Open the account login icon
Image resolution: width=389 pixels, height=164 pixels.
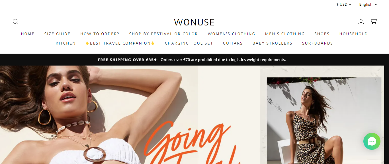(361, 22)
